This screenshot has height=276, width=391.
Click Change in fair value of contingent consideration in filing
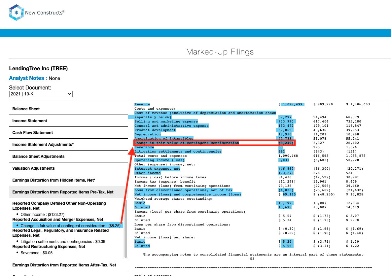tap(187, 143)
